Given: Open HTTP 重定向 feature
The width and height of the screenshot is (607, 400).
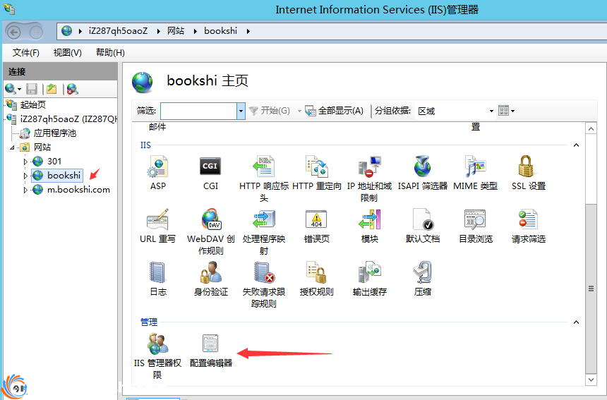Looking at the screenshot, I should [317, 173].
